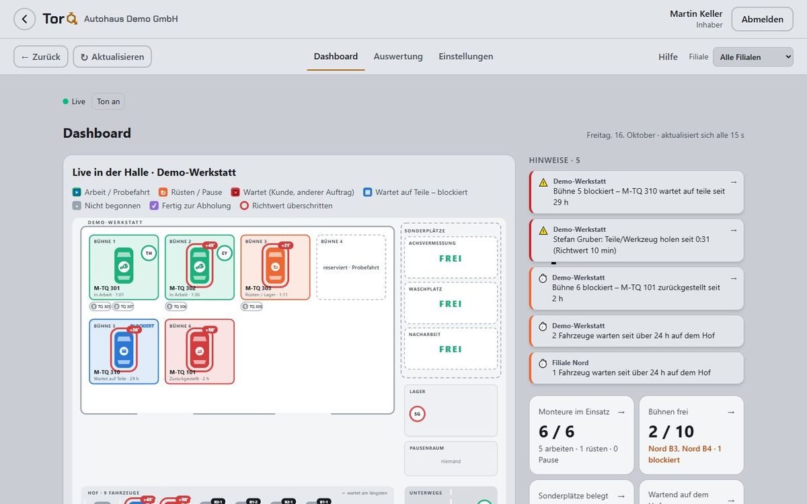The width and height of the screenshot is (807, 504).
Task: Select the free Achsvermessung slot
Action: (x=451, y=257)
